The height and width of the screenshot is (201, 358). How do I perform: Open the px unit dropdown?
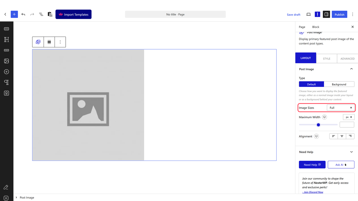(348, 117)
